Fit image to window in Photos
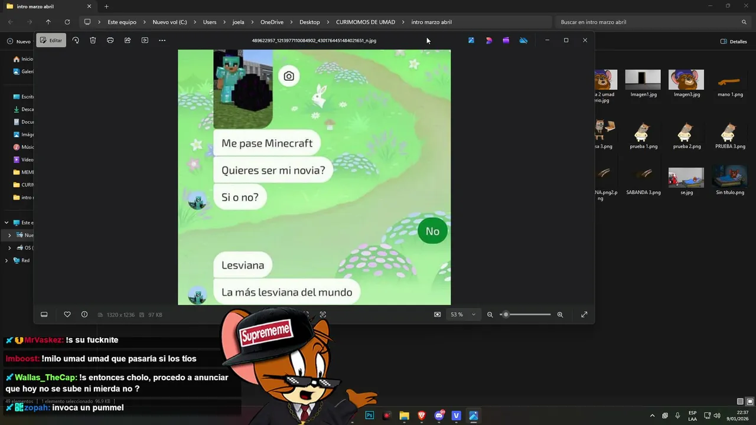 point(437,315)
